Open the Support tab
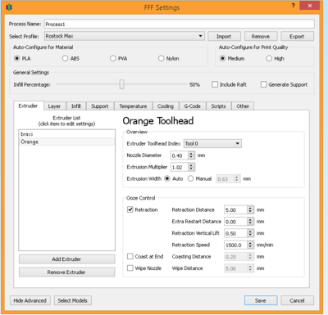Screen dimensions: 328x315 click(100, 106)
